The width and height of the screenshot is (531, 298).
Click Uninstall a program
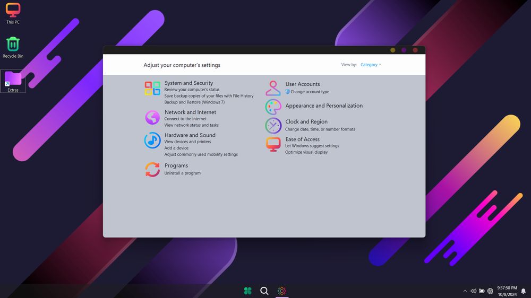pos(182,173)
